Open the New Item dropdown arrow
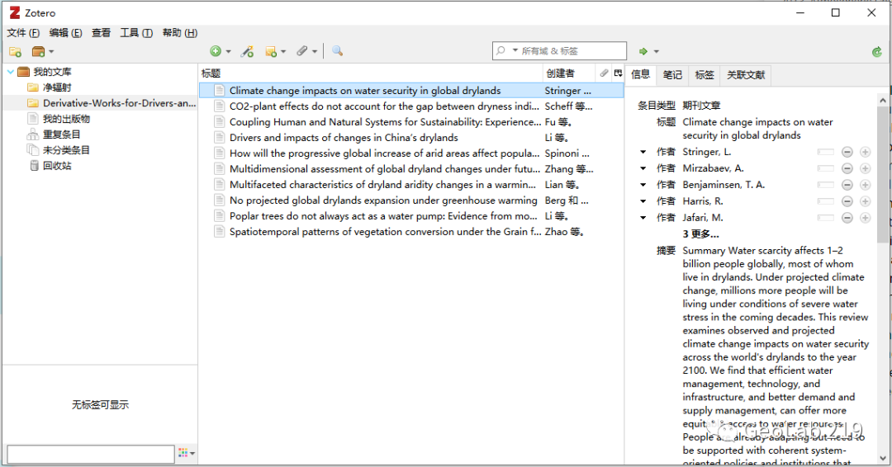This screenshot has width=892, height=467. point(228,52)
